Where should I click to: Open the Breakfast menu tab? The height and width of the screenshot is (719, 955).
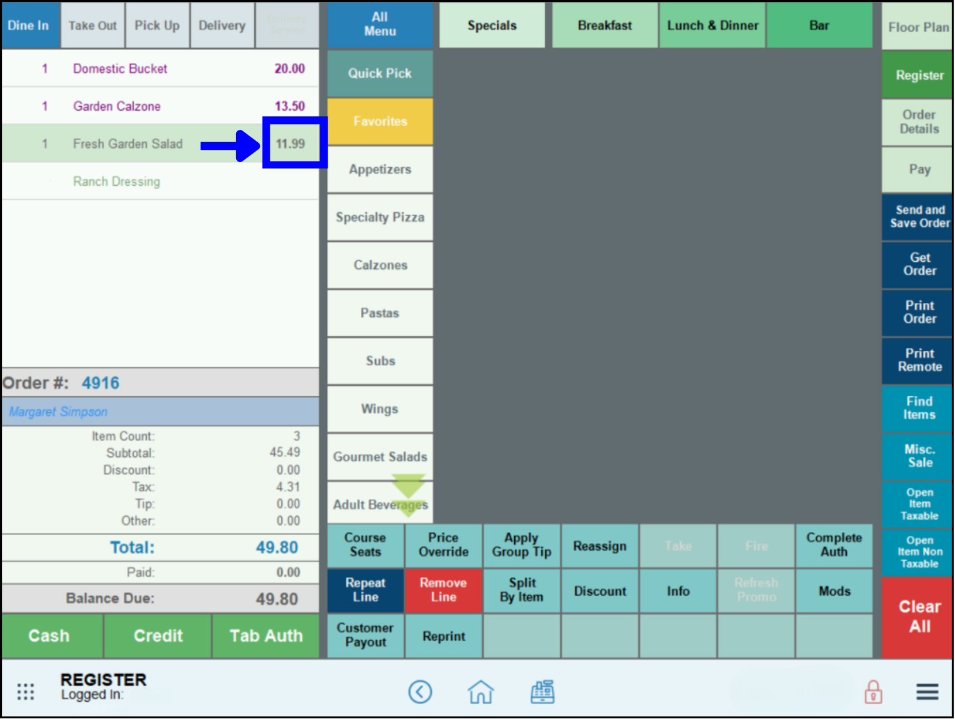click(604, 26)
